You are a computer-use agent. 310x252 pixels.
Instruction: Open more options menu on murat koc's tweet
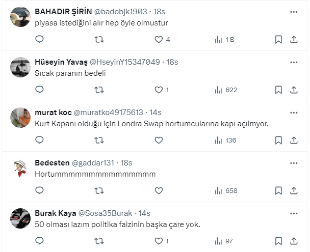294,112
